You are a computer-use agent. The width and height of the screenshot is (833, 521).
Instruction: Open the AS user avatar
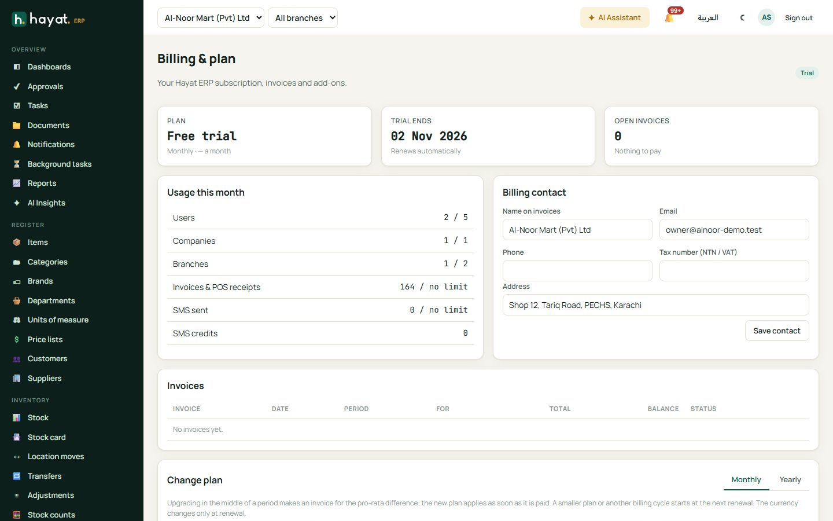click(766, 17)
